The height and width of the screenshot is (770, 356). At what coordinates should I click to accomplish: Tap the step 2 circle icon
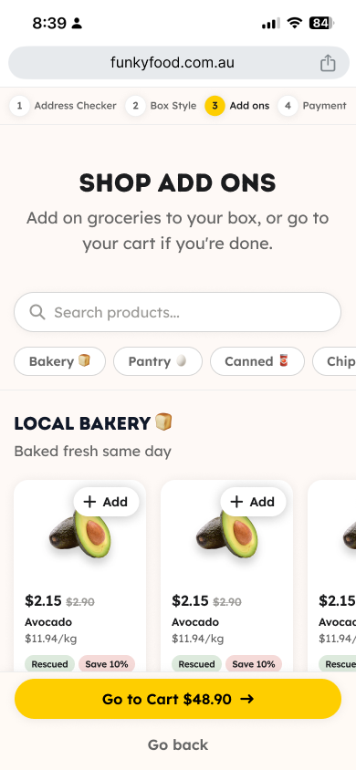pyautogui.click(x=135, y=106)
